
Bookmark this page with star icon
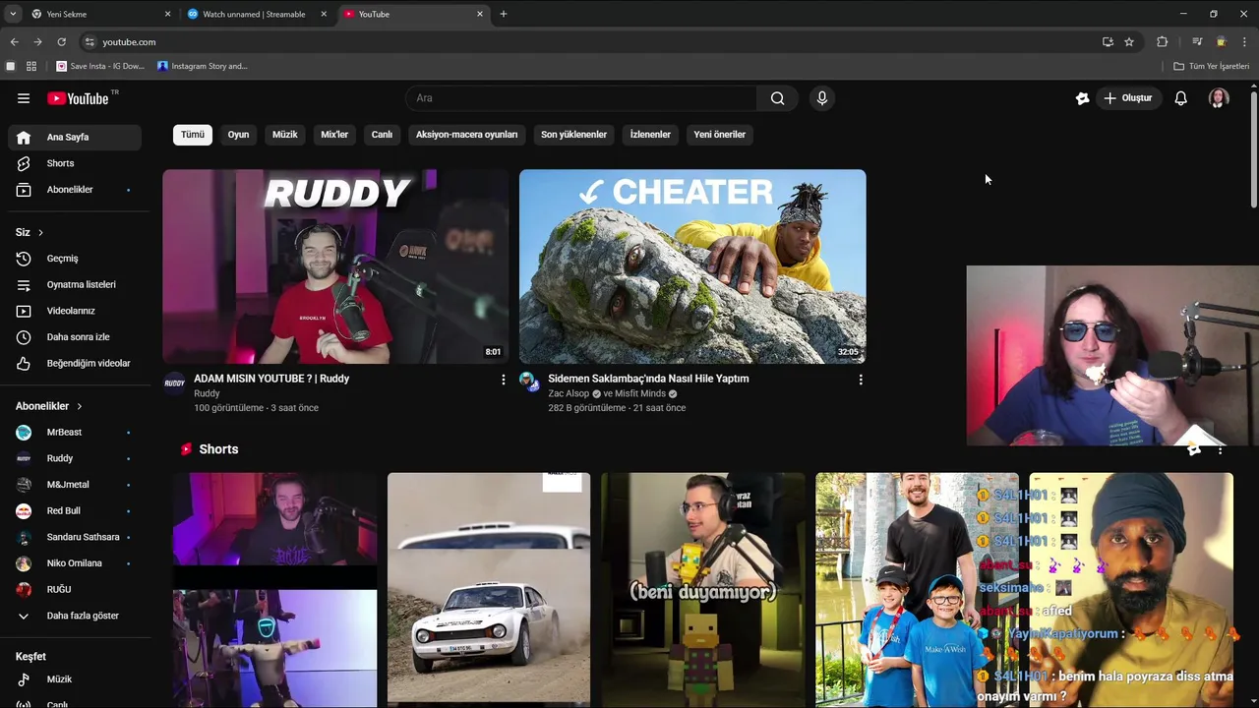(x=1129, y=42)
